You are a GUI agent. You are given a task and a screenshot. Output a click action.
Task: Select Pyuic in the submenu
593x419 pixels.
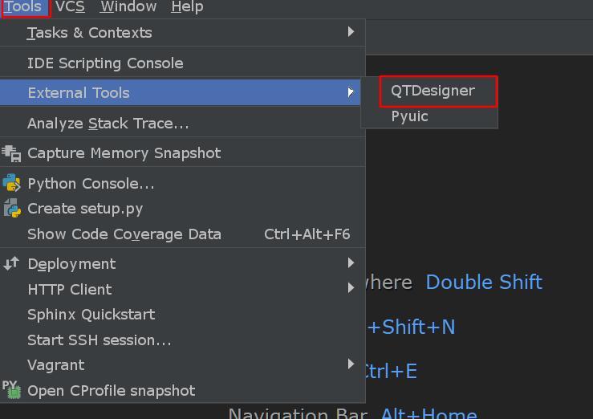410,116
